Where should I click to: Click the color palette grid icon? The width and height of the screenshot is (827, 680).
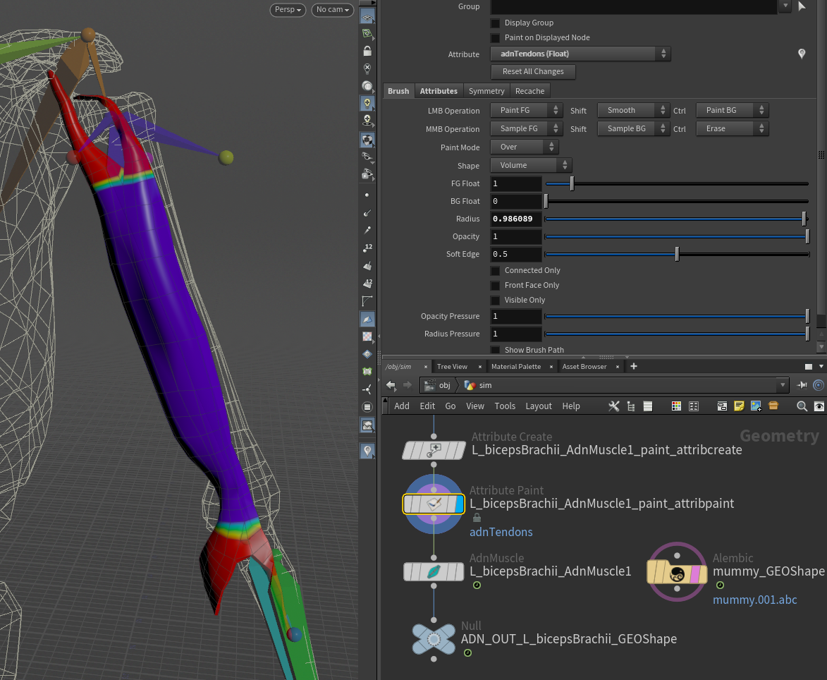(676, 406)
